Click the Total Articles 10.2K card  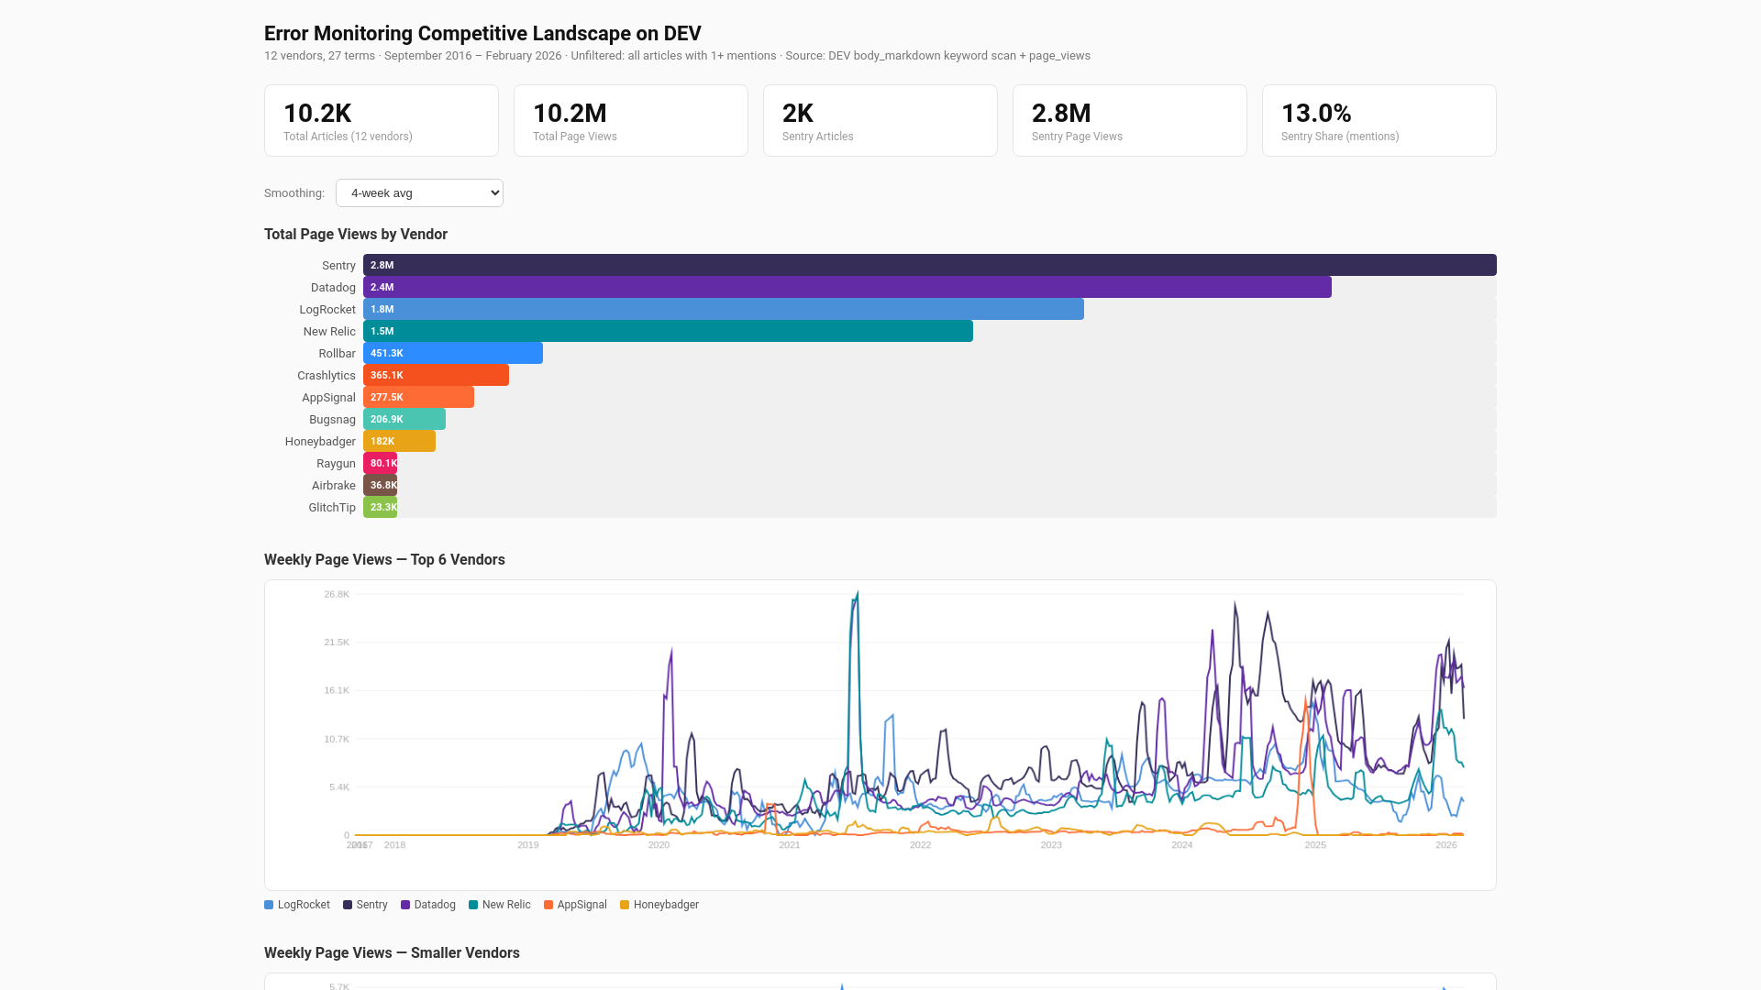click(x=381, y=121)
